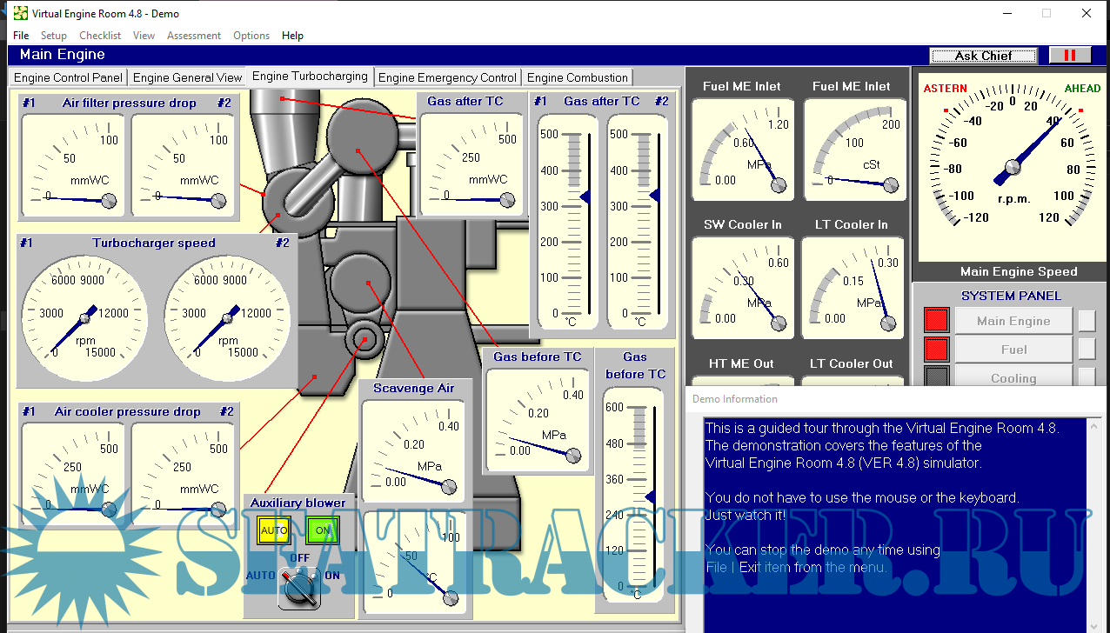Open the Fuel system panel button
The image size is (1110, 633).
point(1013,350)
